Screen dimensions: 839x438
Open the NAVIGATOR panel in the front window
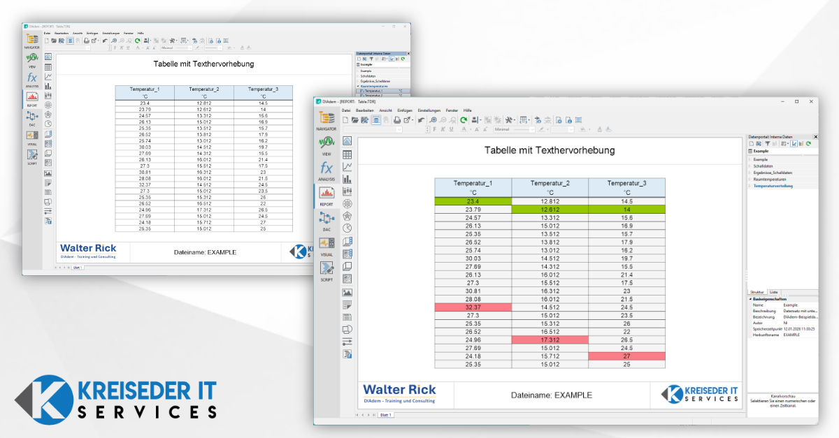tap(327, 121)
